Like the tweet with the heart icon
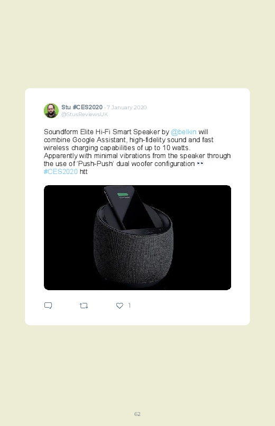 [x=120, y=306]
